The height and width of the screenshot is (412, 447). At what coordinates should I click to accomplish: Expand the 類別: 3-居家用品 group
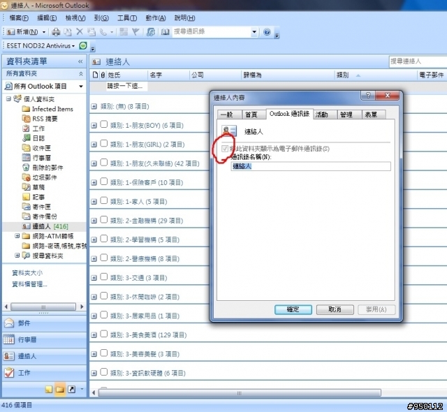point(94,316)
